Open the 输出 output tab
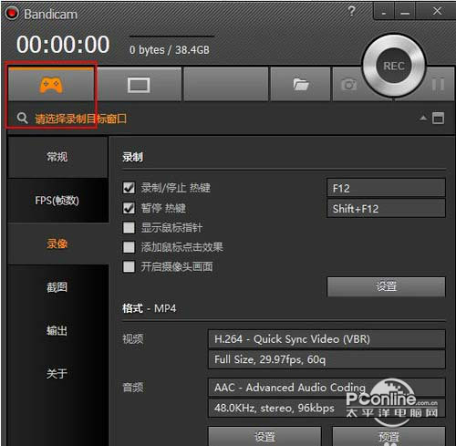 coord(57,330)
